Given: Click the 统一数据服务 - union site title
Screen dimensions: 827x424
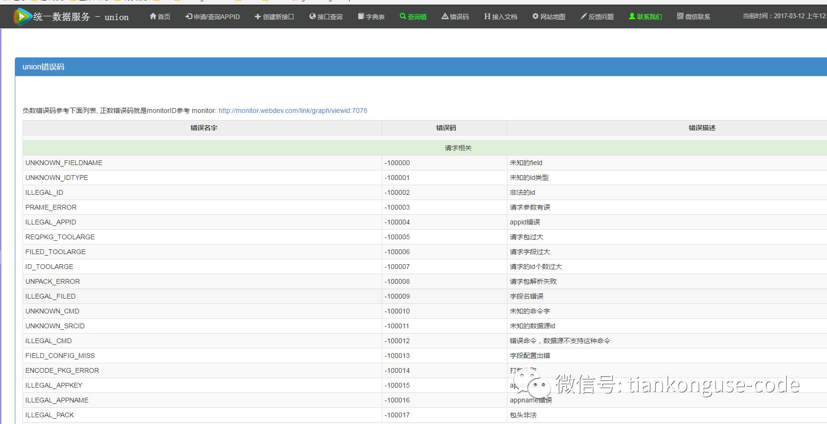Looking at the screenshot, I should point(81,17).
